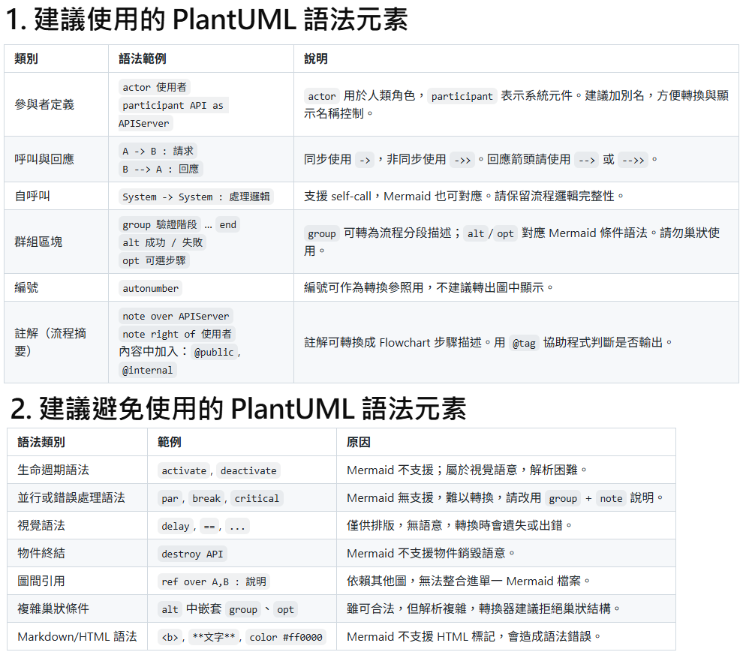This screenshot has height=652, width=743.
Task: Select the "delay" code snippet
Action: pos(176,526)
